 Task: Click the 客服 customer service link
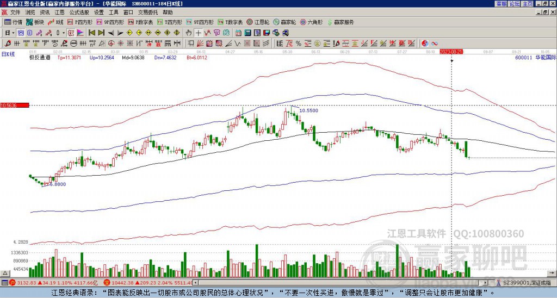coord(501,3)
